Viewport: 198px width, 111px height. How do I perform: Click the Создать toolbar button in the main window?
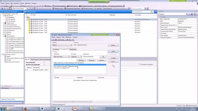[x=5, y=6]
